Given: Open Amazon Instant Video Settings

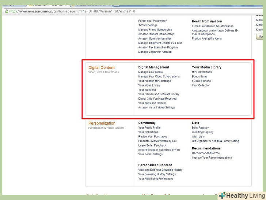Looking at the screenshot, I should click(x=157, y=107).
